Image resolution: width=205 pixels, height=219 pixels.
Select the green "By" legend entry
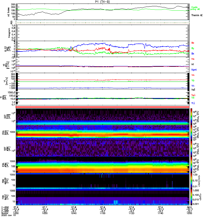tap(193, 48)
